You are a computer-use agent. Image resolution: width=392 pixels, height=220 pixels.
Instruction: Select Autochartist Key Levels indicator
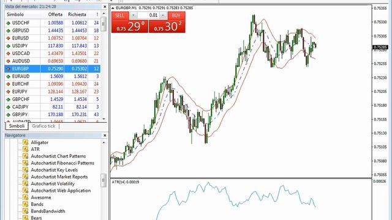tap(55, 170)
